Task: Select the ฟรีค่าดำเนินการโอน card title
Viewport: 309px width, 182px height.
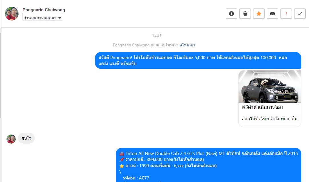Action: 262,107
